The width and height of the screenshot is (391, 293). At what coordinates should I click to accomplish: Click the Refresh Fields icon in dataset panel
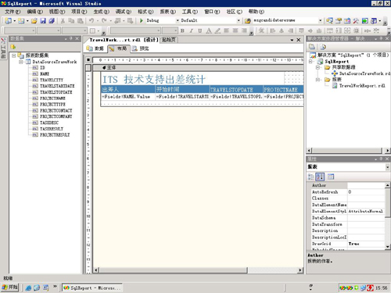13,47
